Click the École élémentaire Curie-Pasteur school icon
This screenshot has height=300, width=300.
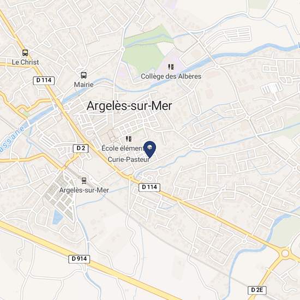[x=129, y=139]
